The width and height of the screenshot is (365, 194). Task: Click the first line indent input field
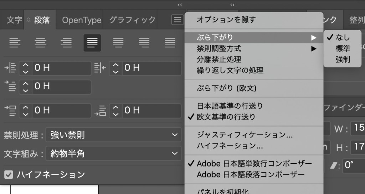61,87
